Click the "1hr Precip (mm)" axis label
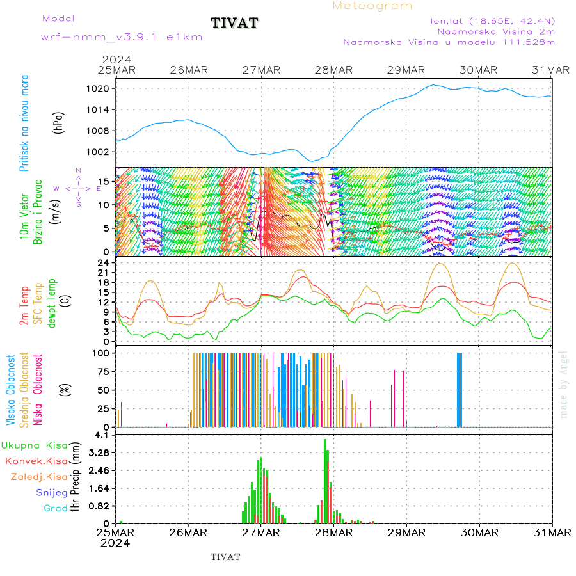The image size is (576, 576). coord(75,477)
